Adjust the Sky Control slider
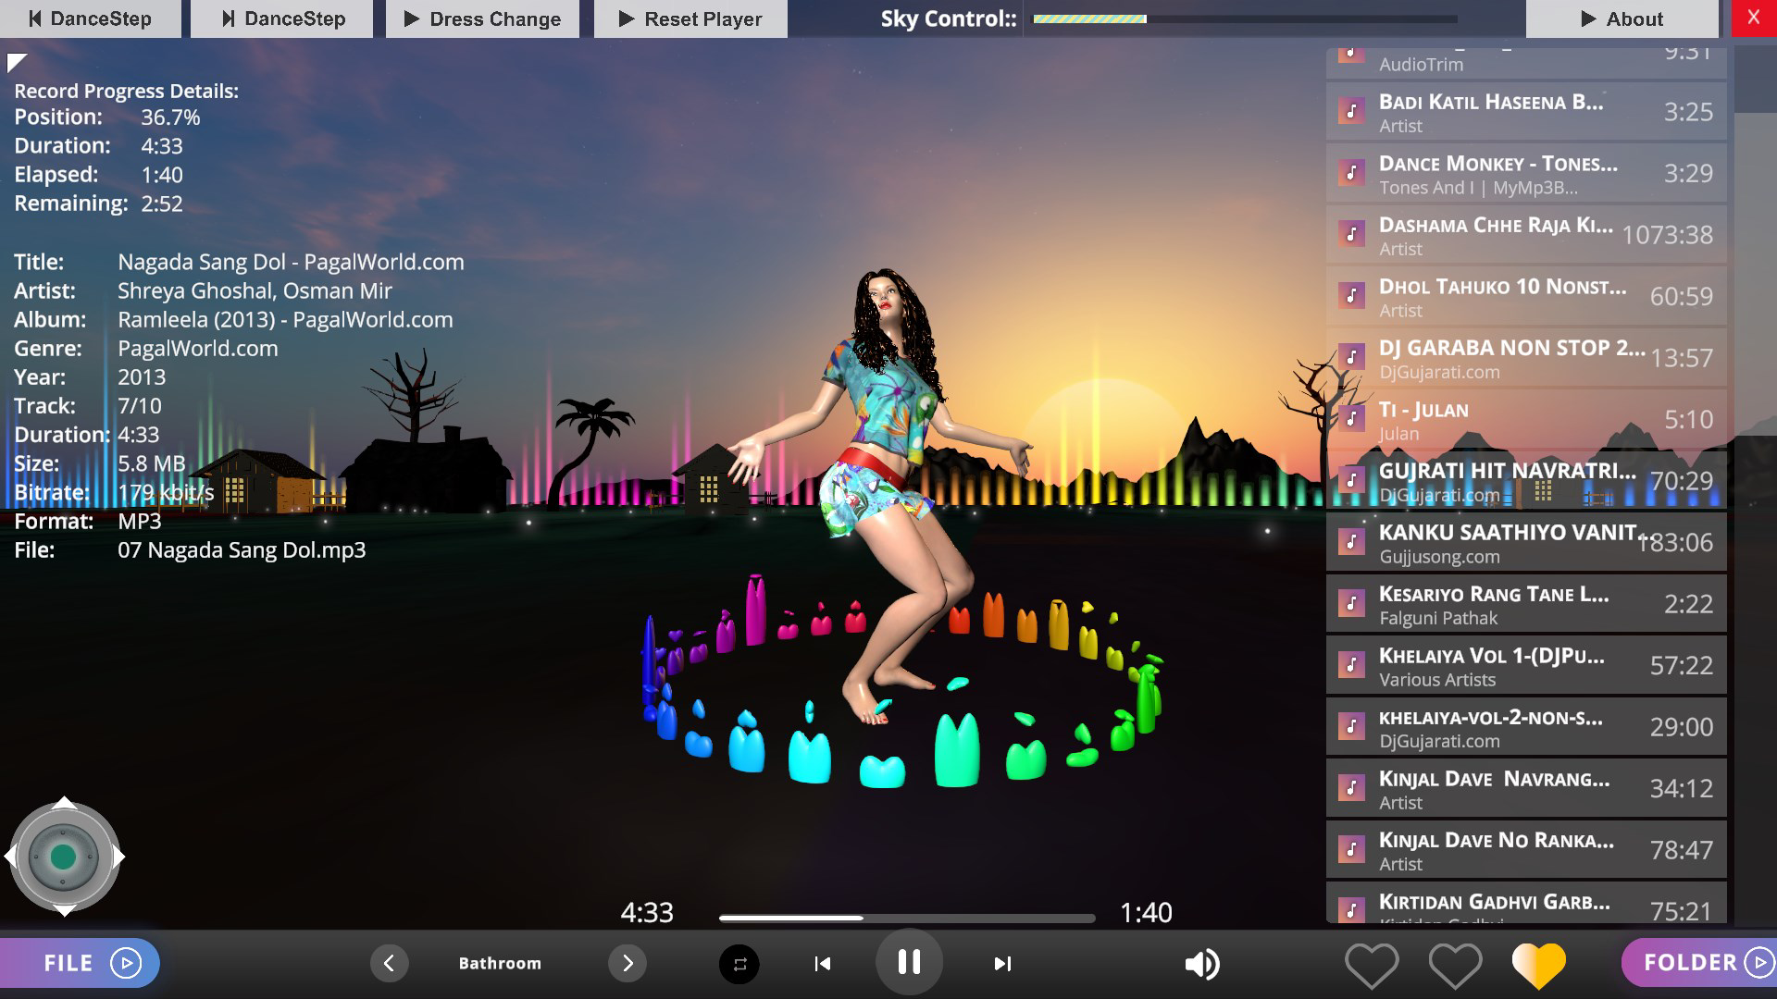The image size is (1777, 999). (x=1245, y=18)
